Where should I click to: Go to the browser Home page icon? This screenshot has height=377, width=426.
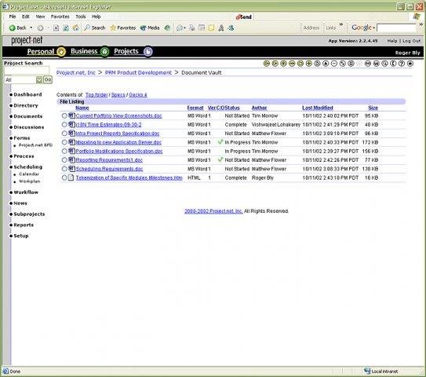tap(76, 27)
